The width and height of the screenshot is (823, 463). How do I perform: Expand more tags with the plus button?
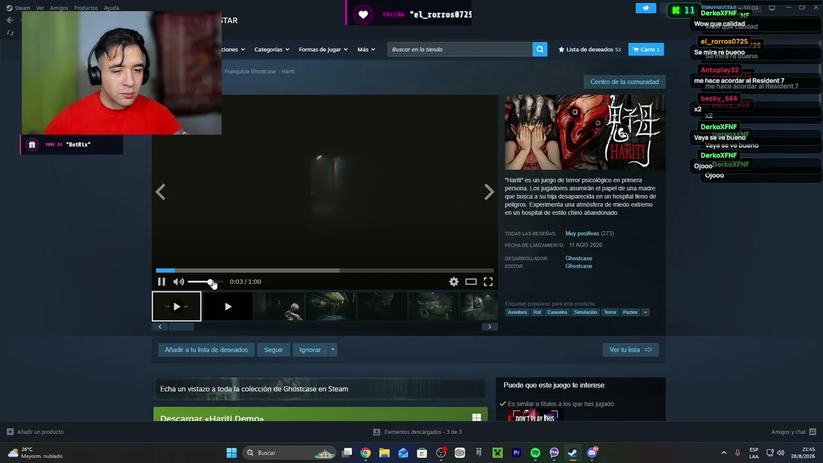[x=646, y=313]
